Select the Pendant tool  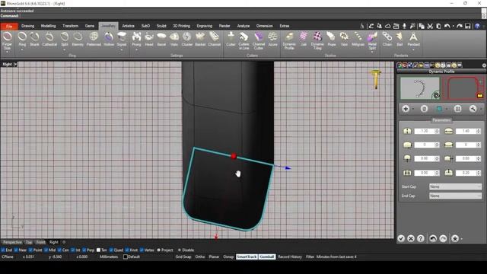(x=413, y=40)
